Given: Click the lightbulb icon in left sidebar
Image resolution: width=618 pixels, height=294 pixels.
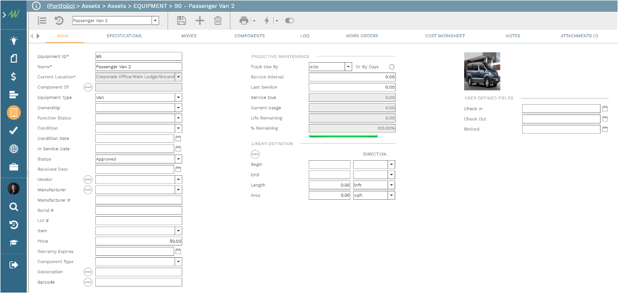Looking at the screenshot, I should [x=14, y=41].
